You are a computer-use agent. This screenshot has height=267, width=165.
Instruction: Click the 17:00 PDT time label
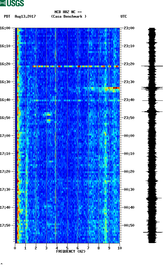click(5, 135)
